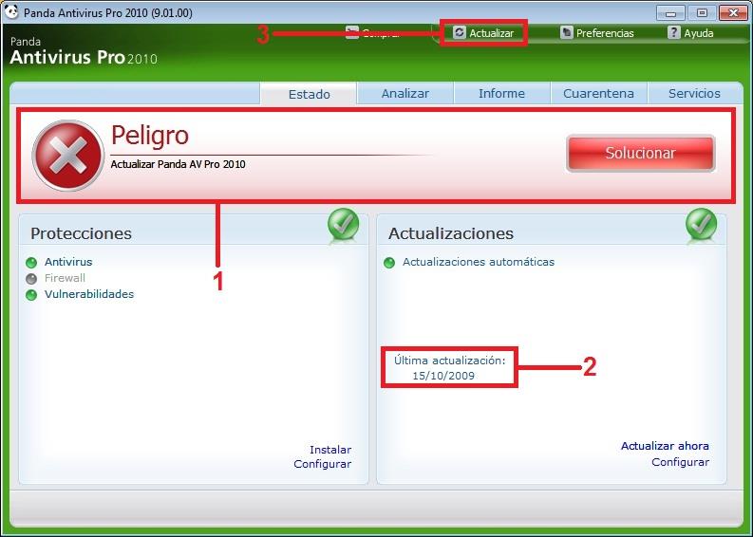Screen dimensions: 753x537
Task: Click the Panda logo in title bar
Action: pyautogui.click(x=10, y=11)
